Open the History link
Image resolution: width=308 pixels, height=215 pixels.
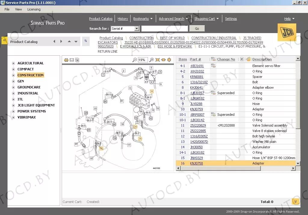[123, 19]
